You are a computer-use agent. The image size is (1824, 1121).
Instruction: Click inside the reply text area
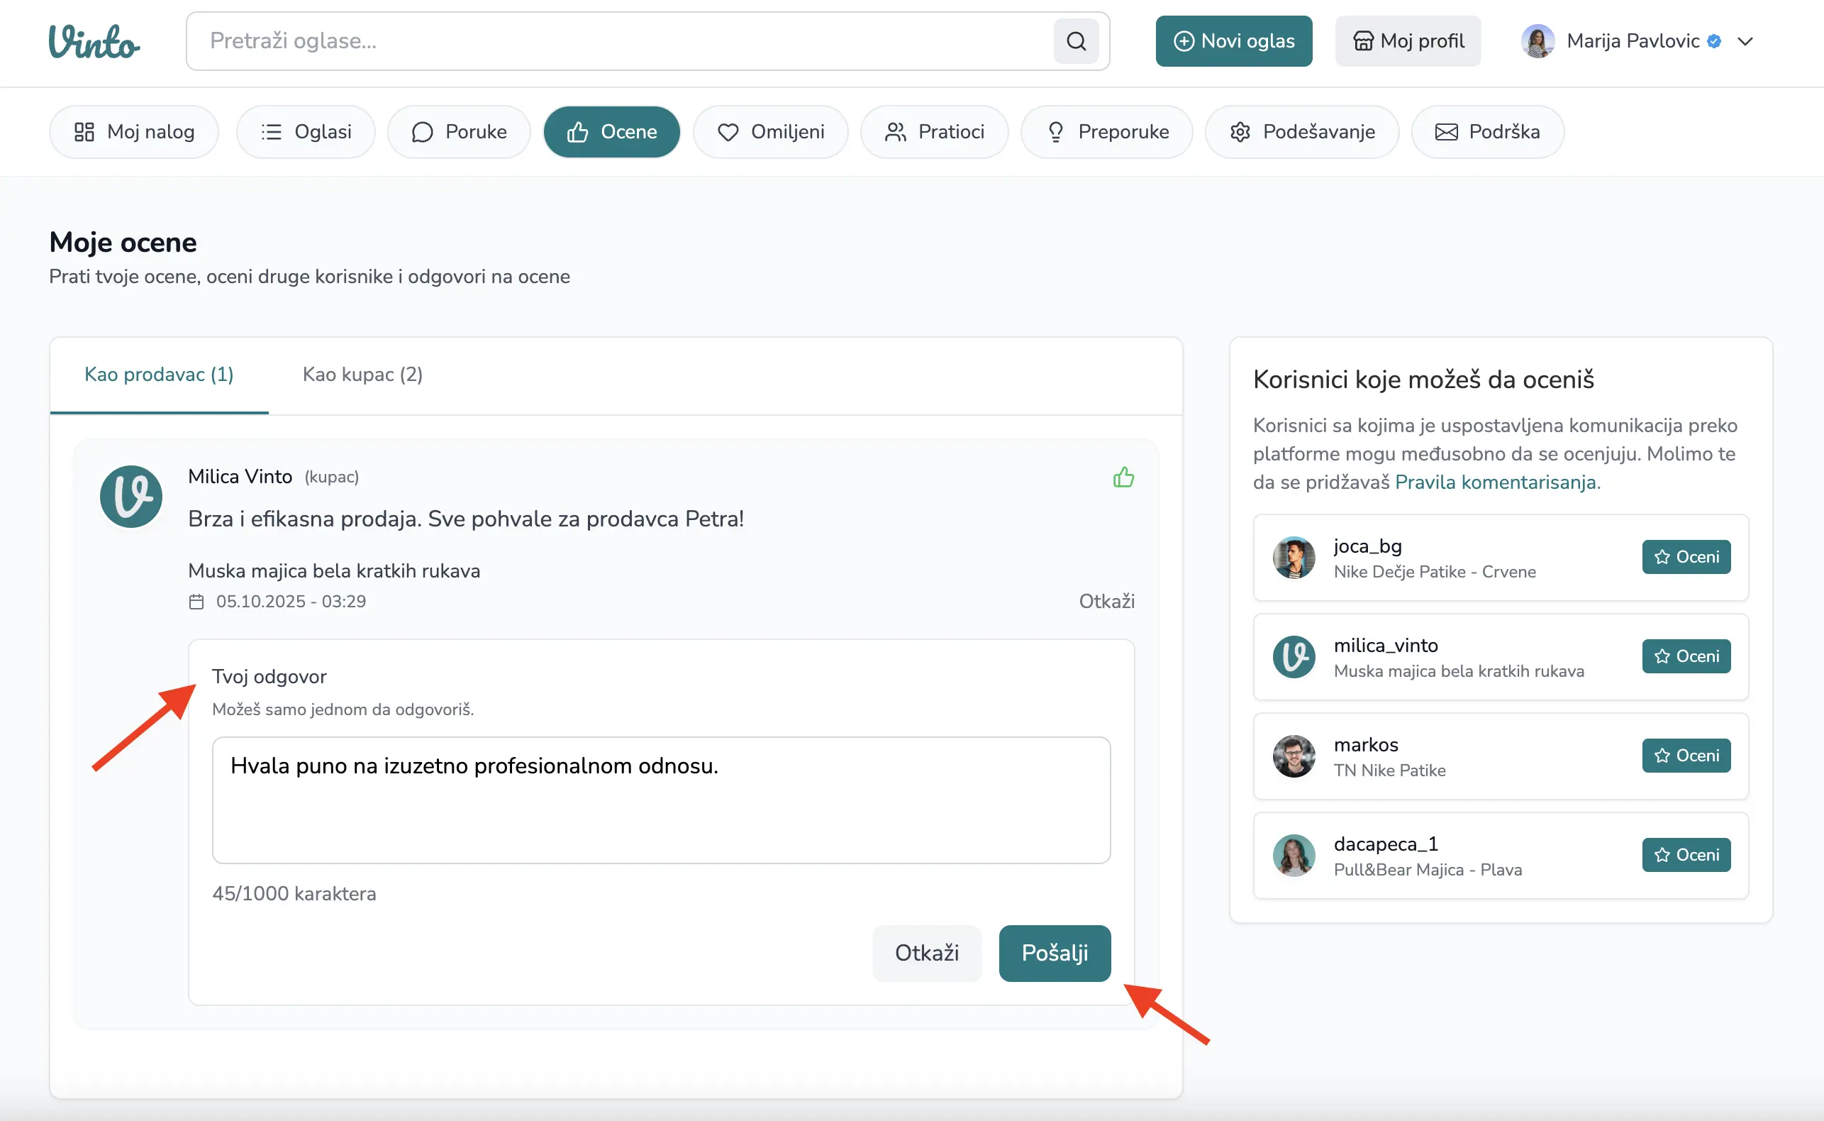coord(661,801)
